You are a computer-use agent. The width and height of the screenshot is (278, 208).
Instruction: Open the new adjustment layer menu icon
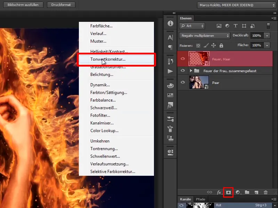click(x=238, y=192)
